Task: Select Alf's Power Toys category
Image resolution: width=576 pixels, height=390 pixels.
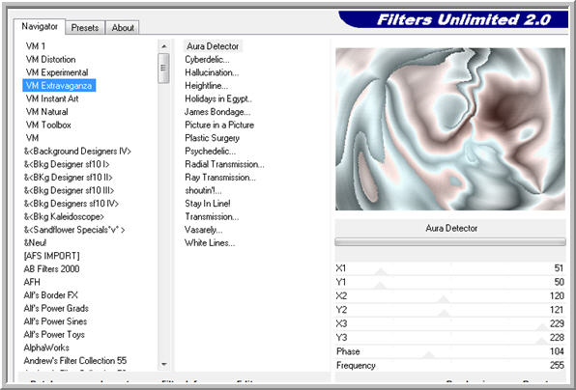Action: coord(54,335)
